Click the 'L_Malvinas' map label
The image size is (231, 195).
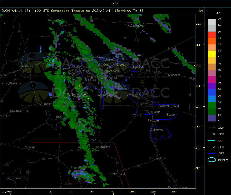(101, 95)
